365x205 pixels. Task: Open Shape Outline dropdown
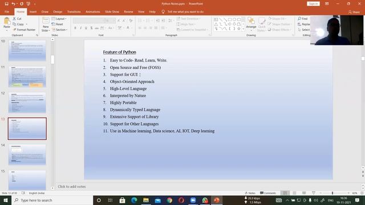[x=279, y=24]
